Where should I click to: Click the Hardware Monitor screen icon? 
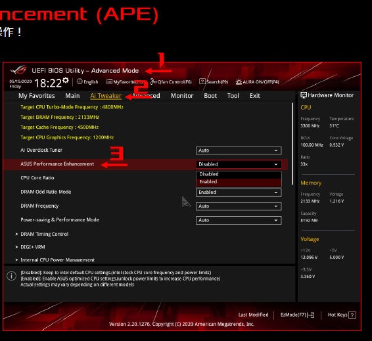304,95
